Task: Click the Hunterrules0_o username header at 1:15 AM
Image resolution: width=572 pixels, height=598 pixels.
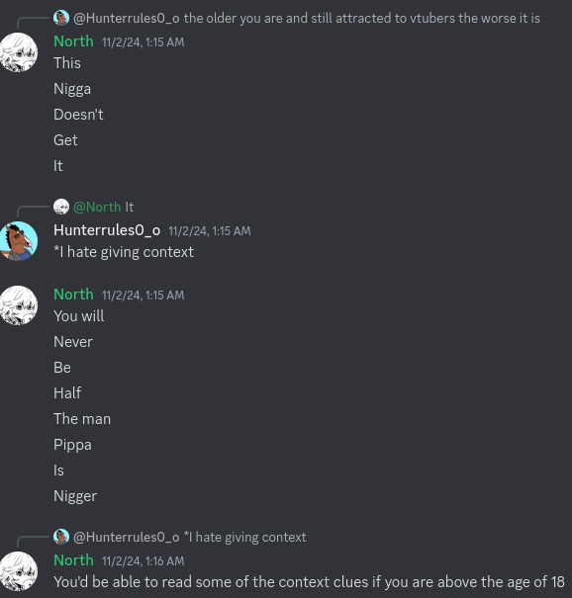Action: point(107,230)
